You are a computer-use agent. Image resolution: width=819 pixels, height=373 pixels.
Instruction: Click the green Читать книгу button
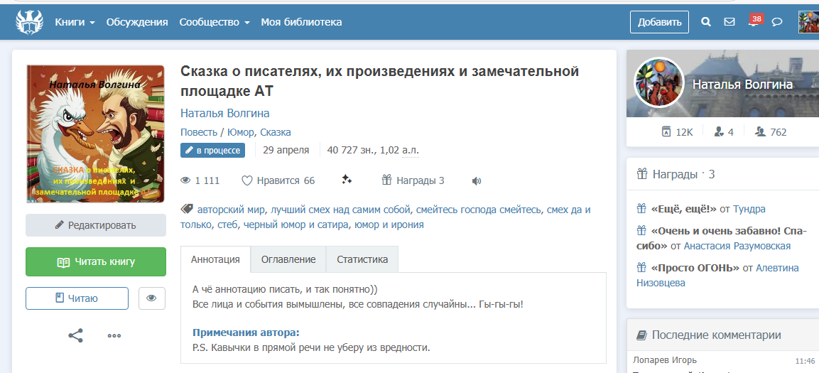96,261
